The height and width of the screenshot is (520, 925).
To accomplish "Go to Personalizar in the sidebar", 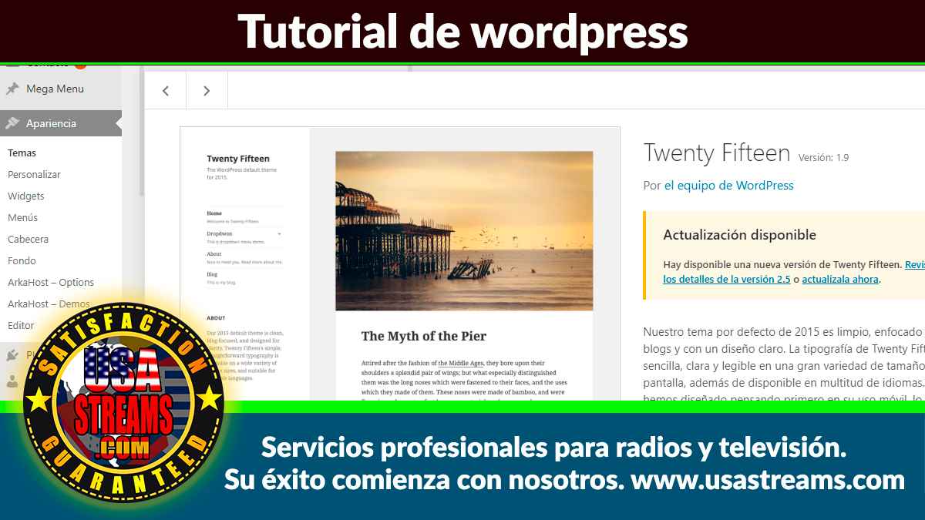I will click(x=34, y=174).
